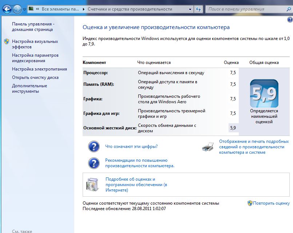Expand the hidden breadcrumb chevrons in address bar
Image resolution: width=293 pixels, height=233 pixels.
click(37, 9)
